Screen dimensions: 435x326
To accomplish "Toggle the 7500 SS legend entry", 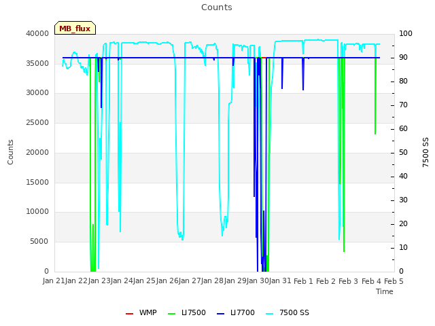I will click(288, 312).
